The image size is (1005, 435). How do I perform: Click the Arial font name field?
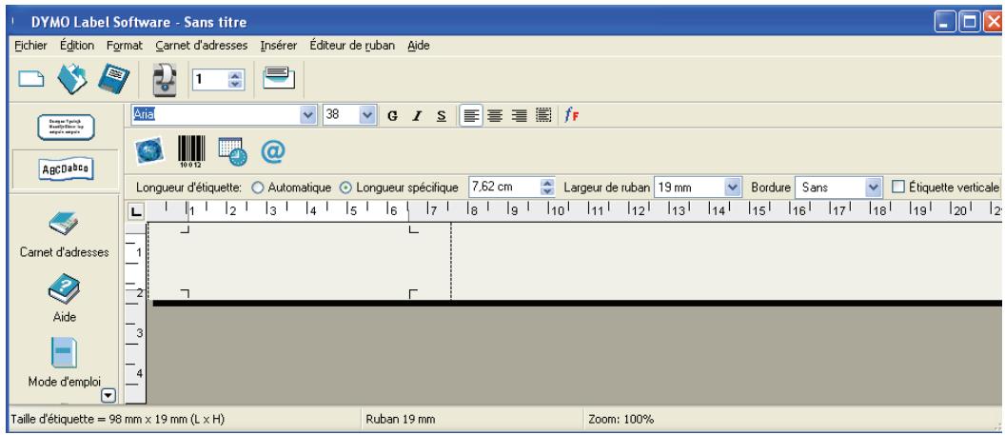(215, 115)
